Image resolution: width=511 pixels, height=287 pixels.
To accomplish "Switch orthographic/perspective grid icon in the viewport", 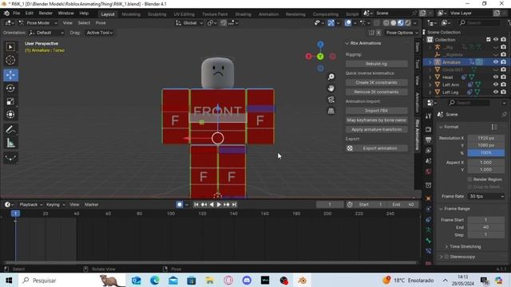I will coord(331,111).
